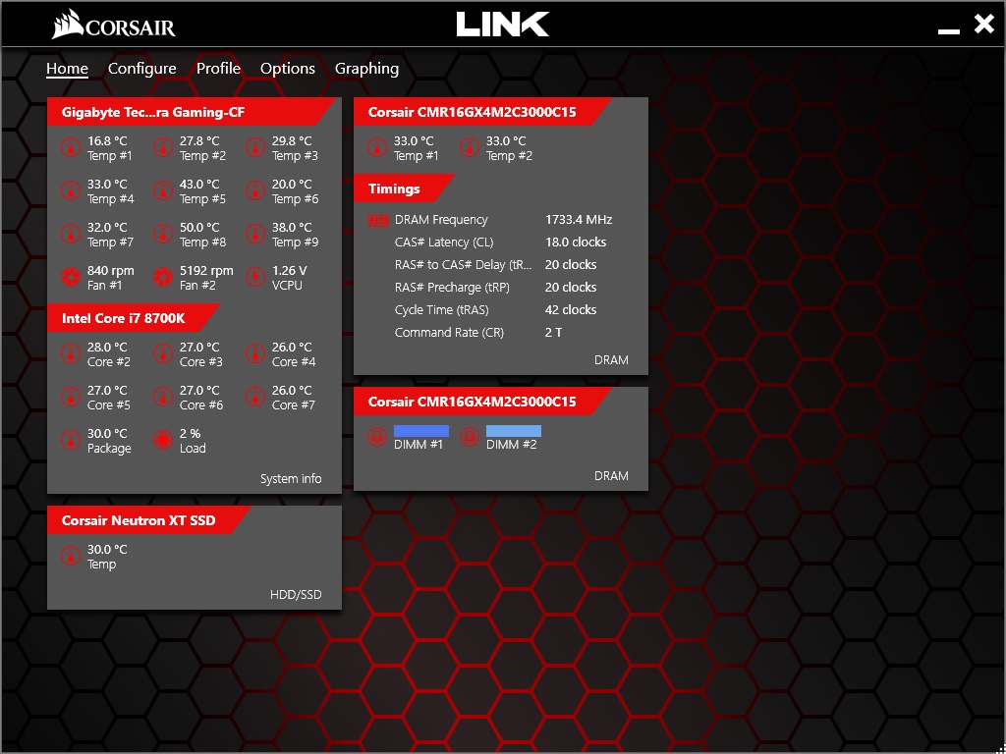Click the Command Rate (CR) label
This screenshot has width=1006, height=754.
coord(449,332)
